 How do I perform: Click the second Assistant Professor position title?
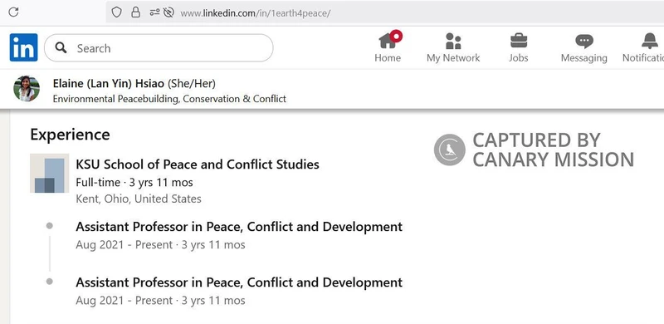coord(239,282)
